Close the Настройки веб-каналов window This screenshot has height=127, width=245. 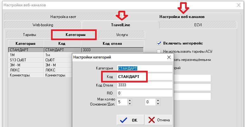(238, 5)
